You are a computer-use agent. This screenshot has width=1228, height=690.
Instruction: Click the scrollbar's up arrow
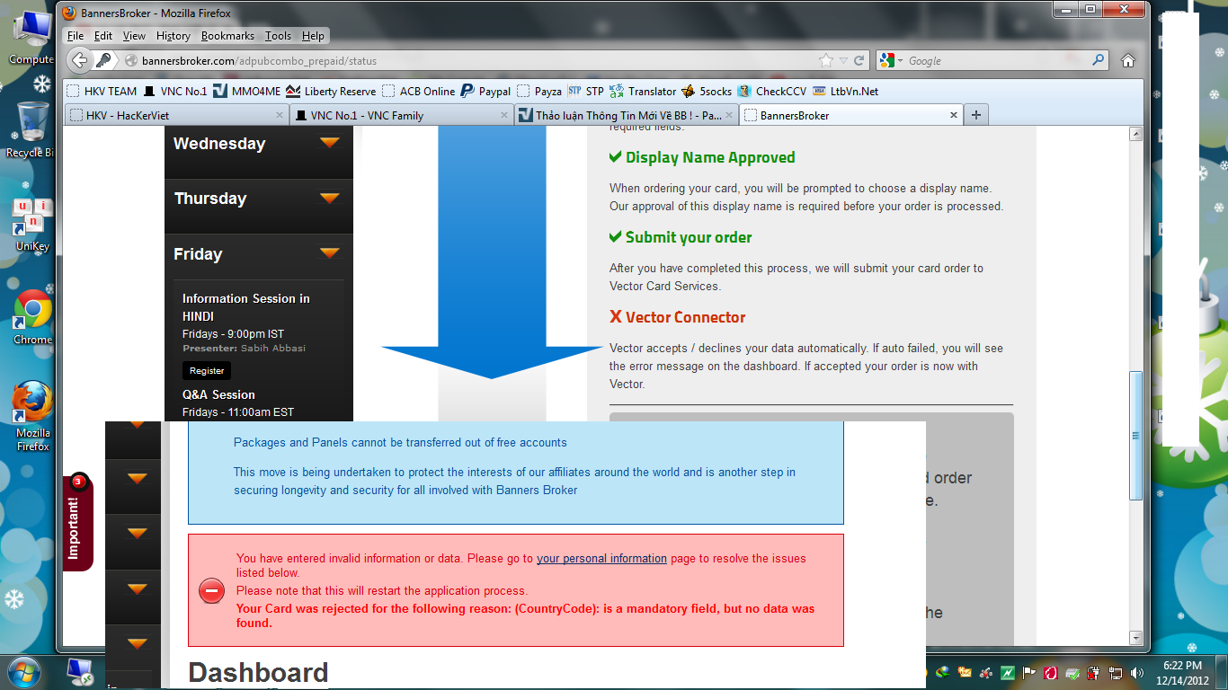(x=1135, y=134)
